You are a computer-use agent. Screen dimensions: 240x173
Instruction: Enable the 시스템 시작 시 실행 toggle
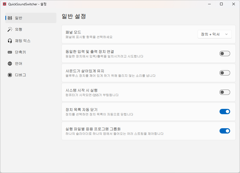pos(225,92)
